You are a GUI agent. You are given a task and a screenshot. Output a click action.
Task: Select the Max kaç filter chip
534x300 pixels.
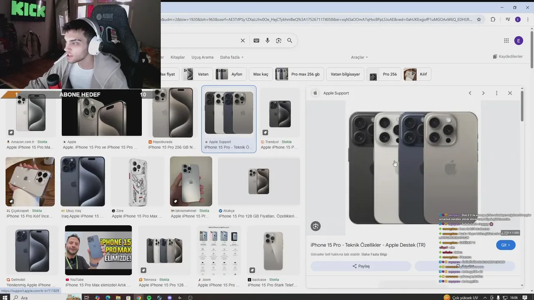[x=261, y=74]
